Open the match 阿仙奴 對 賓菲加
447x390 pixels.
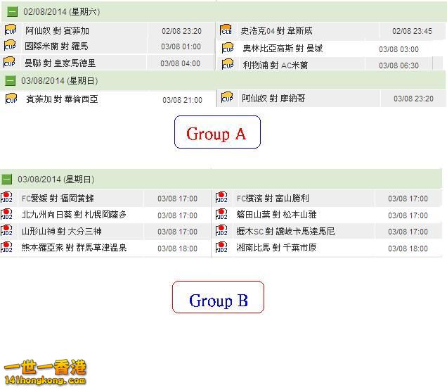(58, 30)
